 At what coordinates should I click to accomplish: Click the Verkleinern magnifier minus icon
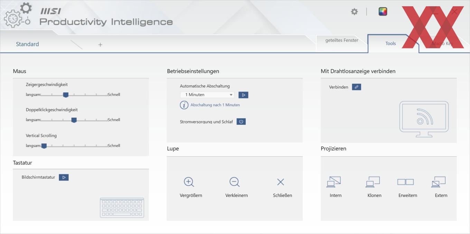click(235, 182)
